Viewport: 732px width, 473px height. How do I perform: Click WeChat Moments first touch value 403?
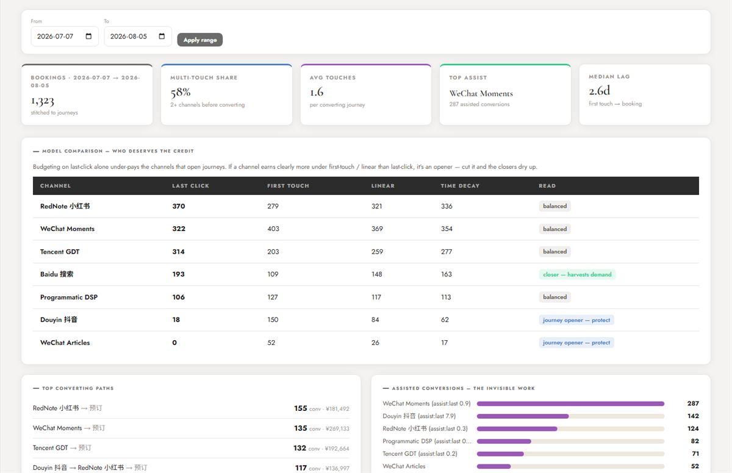(x=273, y=229)
